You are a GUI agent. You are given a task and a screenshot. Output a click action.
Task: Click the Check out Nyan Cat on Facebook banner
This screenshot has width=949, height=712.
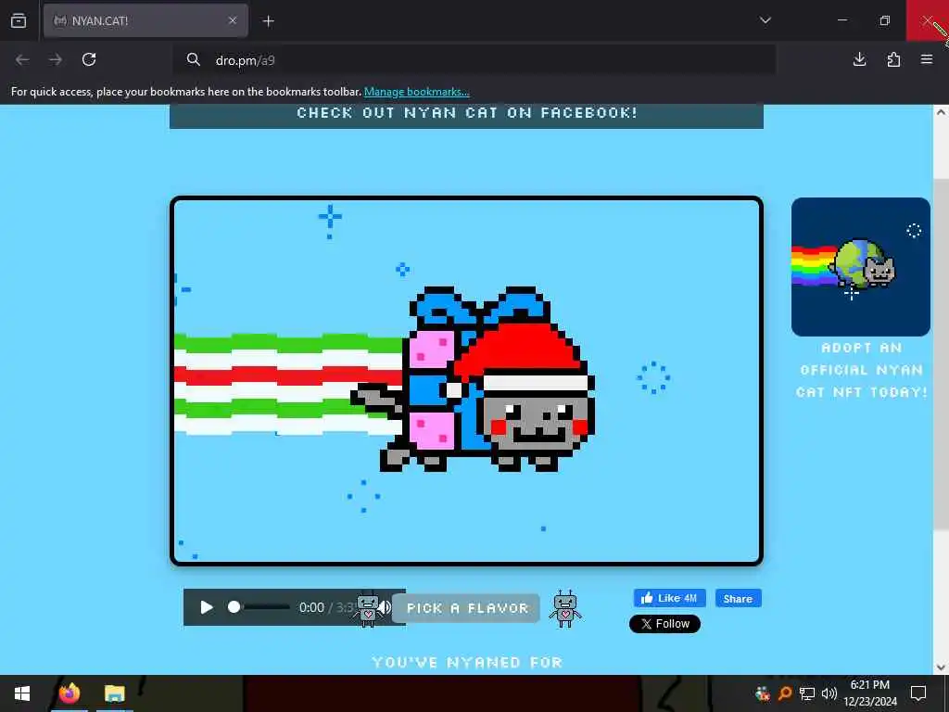tap(467, 115)
